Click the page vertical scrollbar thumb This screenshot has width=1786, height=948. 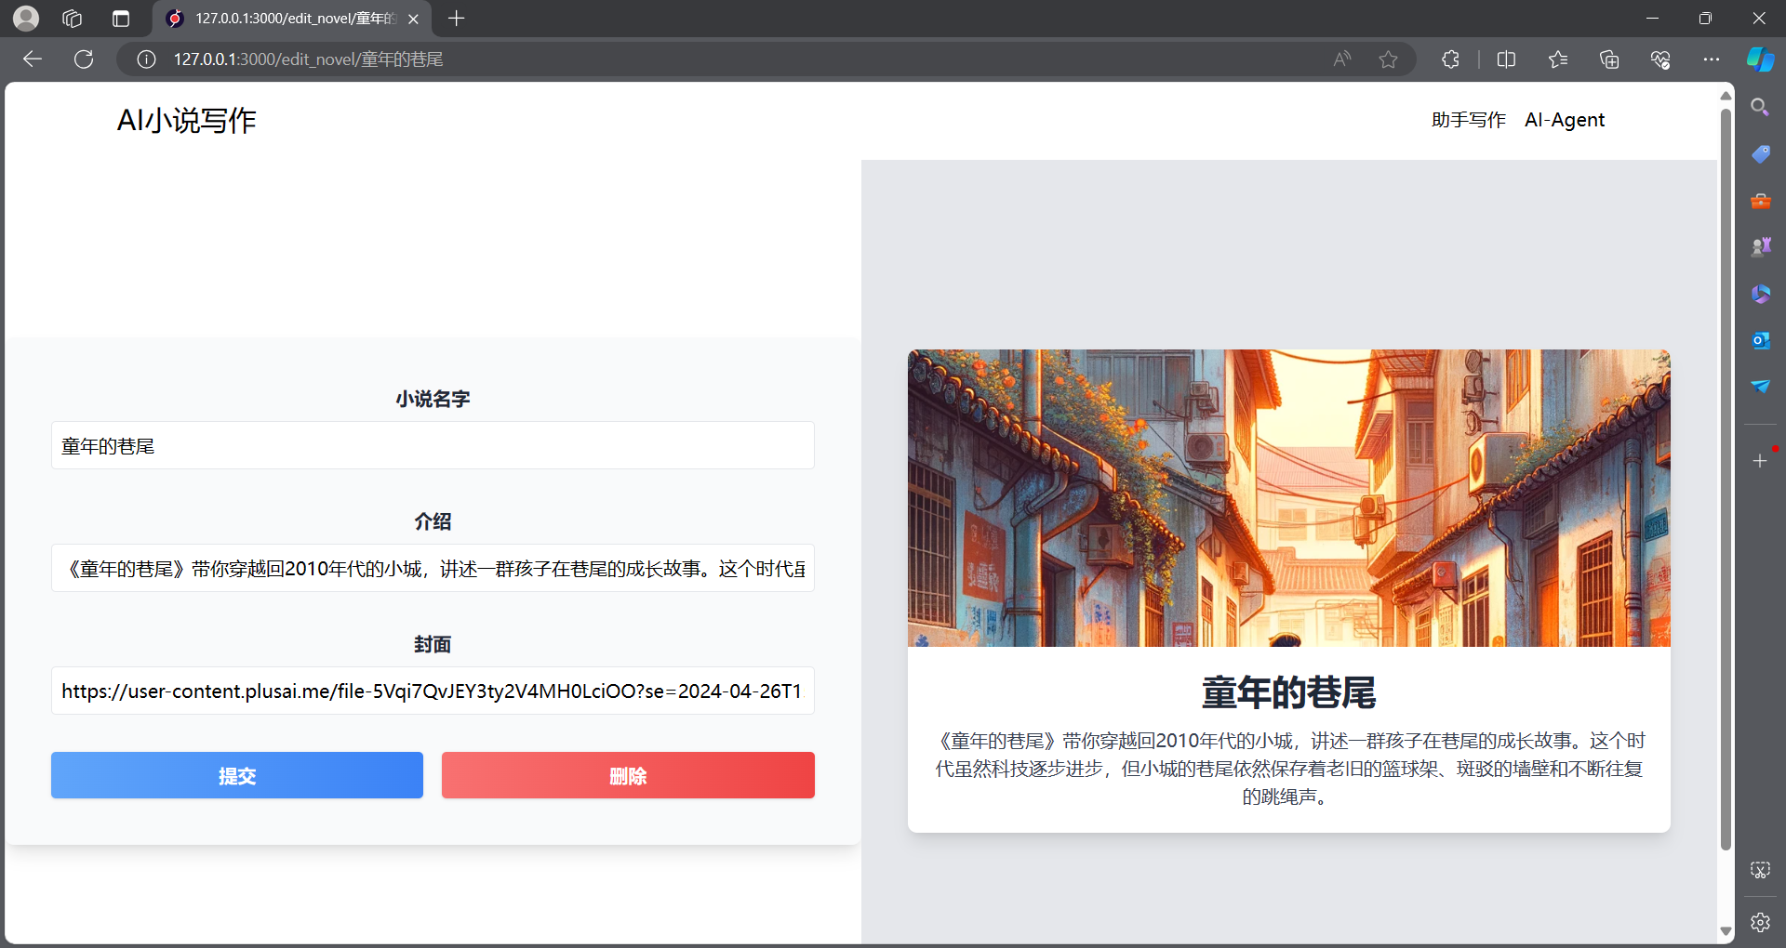pyautogui.click(x=1726, y=479)
